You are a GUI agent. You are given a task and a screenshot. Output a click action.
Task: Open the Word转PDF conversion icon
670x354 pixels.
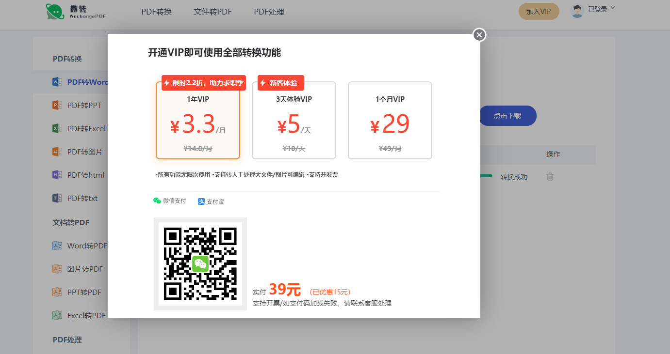pyautogui.click(x=58, y=246)
